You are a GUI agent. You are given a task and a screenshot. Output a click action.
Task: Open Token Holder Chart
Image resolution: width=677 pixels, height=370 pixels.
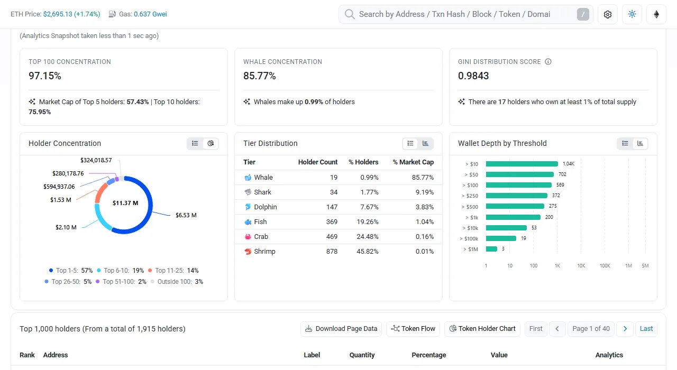coord(482,329)
